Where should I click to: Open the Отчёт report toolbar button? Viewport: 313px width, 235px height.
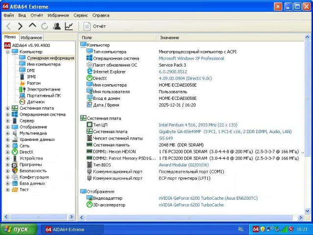click(94, 26)
